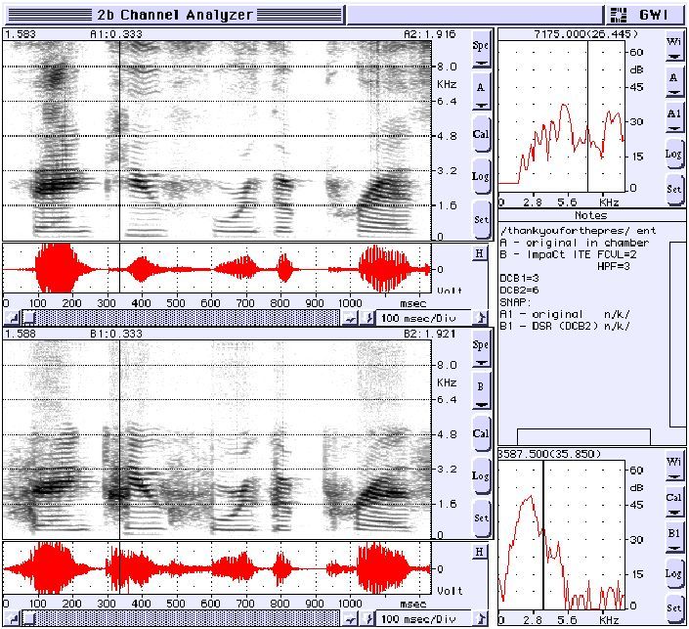Click the H button beside channel B waveform
The width and height of the screenshot is (689, 629).
(480, 552)
